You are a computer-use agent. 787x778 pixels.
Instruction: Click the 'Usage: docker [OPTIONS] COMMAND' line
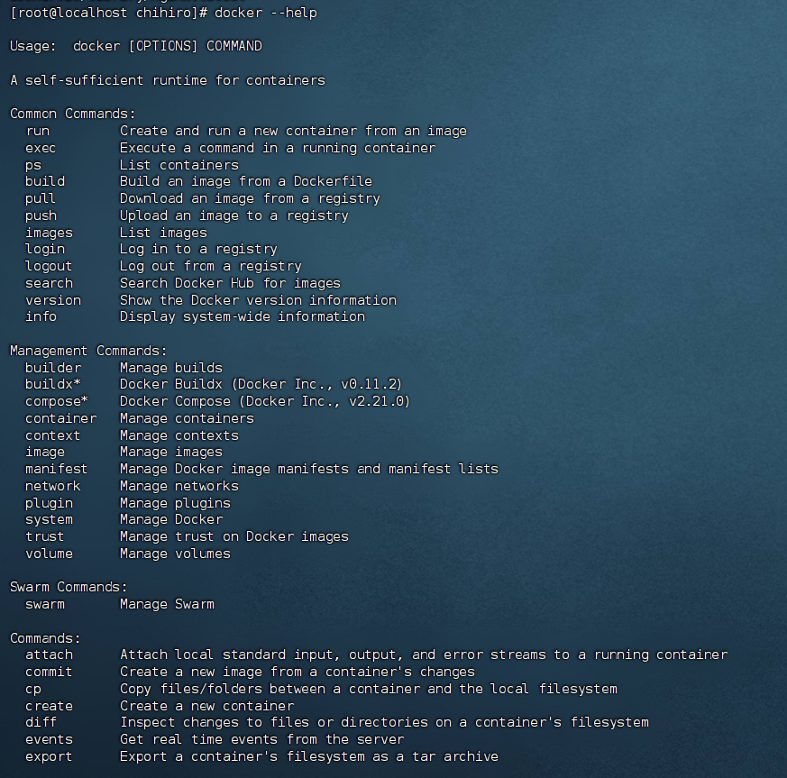coord(136,46)
